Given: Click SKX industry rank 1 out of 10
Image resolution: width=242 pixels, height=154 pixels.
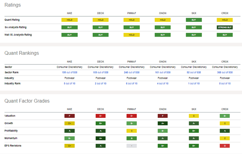Looking at the screenshot, I should coord(194,83).
